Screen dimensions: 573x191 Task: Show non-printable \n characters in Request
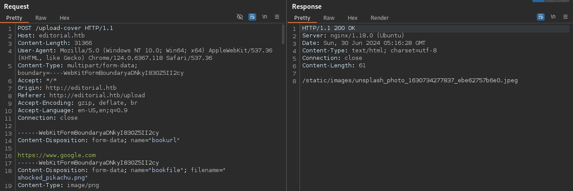point(265,17)
